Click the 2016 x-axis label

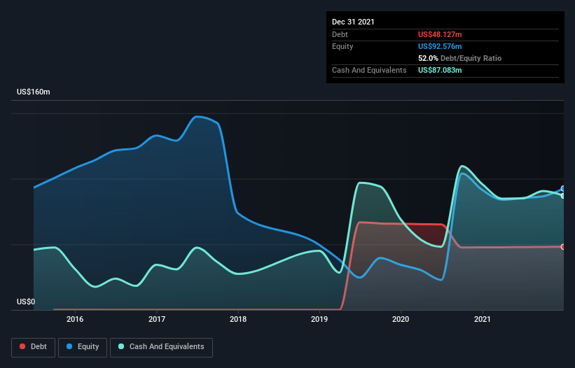pos(75,319)
